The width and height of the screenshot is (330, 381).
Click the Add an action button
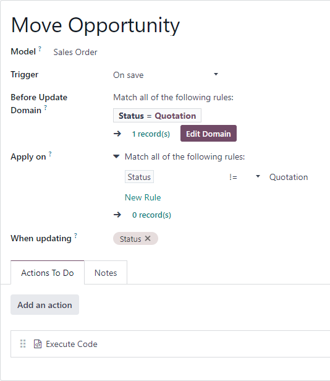44,305
